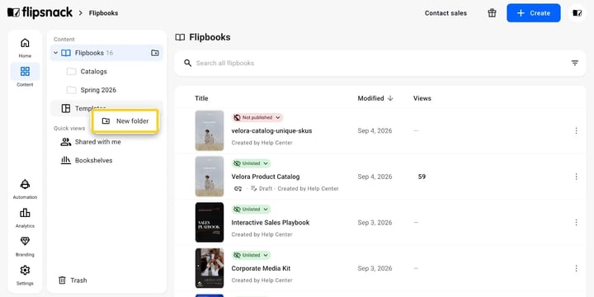This screenshot has height=297, width=594.
Task: Sort by Views column header
Action: point(422,98)
